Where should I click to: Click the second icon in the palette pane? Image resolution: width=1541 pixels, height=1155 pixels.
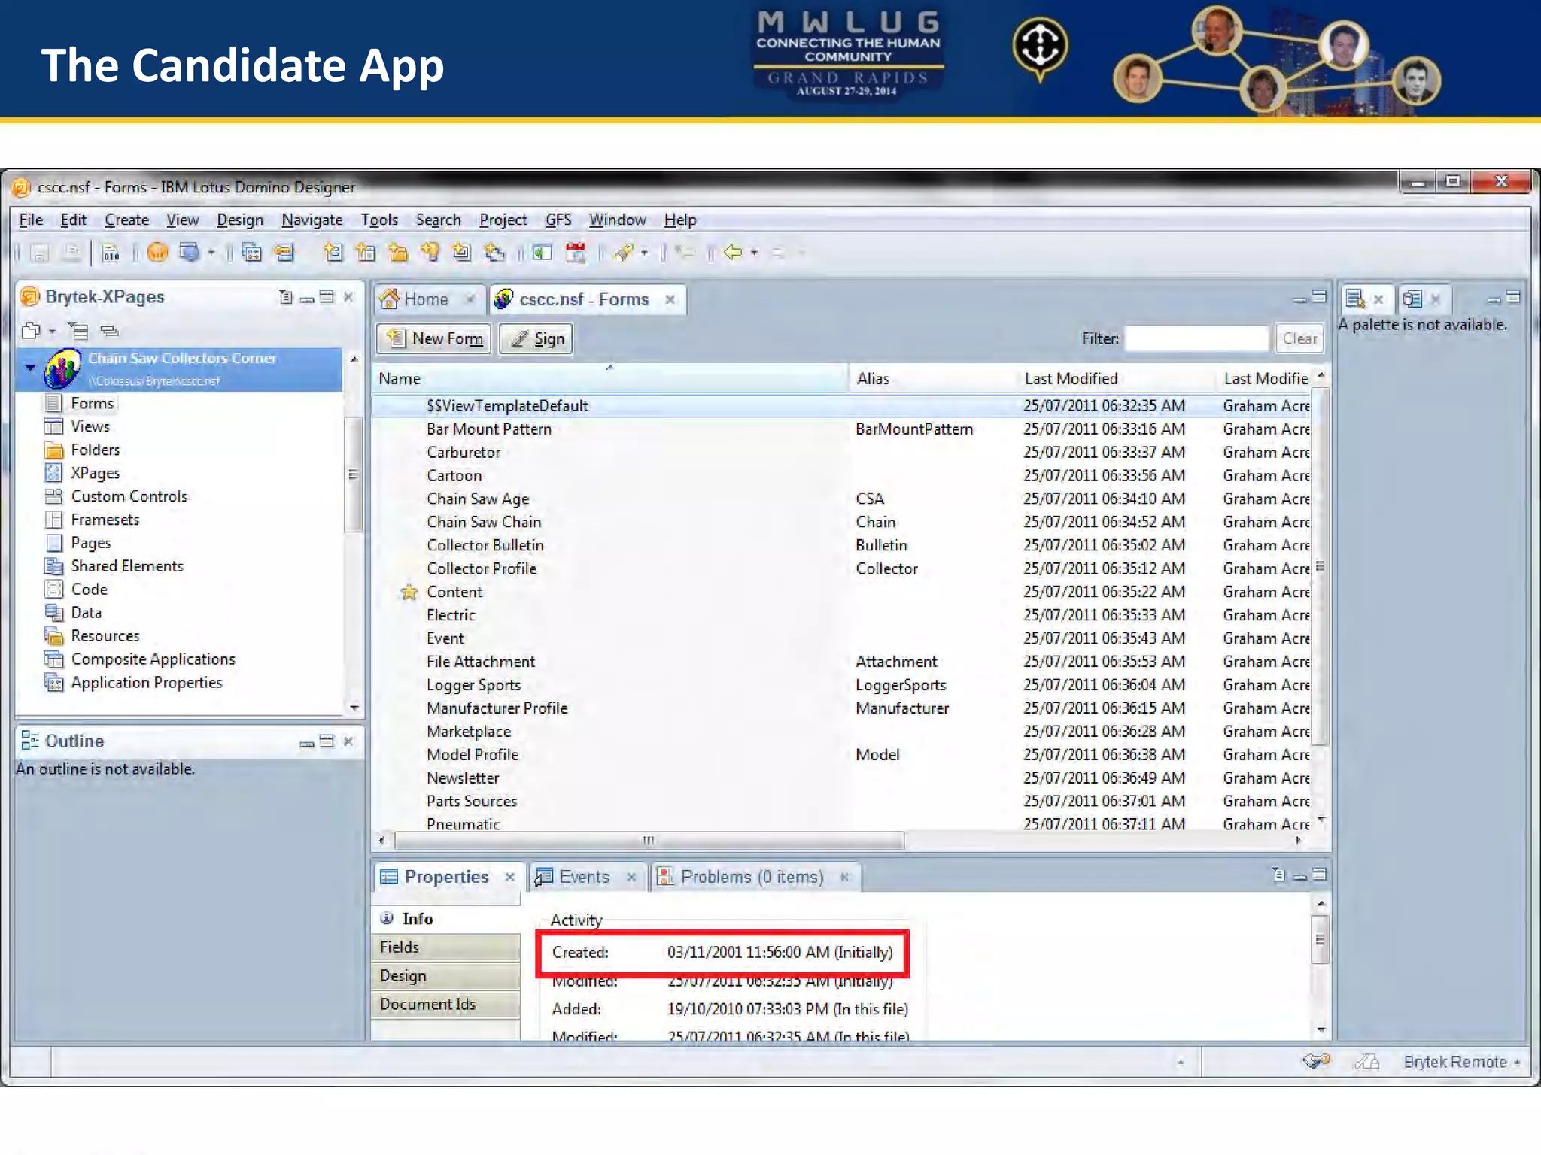pos(1412,299)
